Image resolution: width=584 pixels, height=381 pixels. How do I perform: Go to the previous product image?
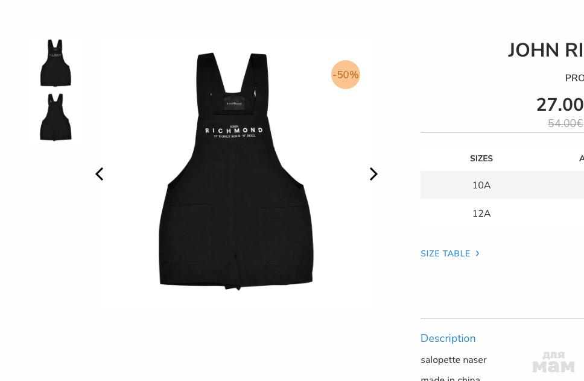tap(99, 174)
